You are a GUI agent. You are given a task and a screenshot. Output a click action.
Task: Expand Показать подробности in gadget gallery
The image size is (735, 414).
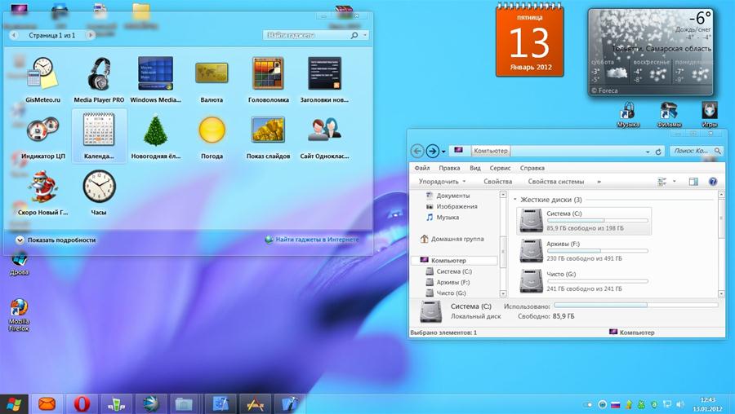click(x=56, y=240)
